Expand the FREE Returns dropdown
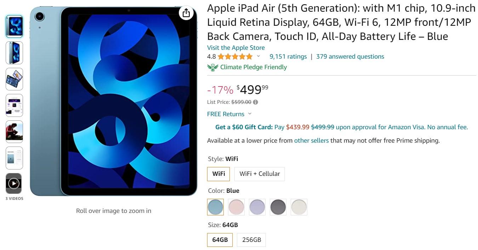The image size is (478, 250). (250, 114)
